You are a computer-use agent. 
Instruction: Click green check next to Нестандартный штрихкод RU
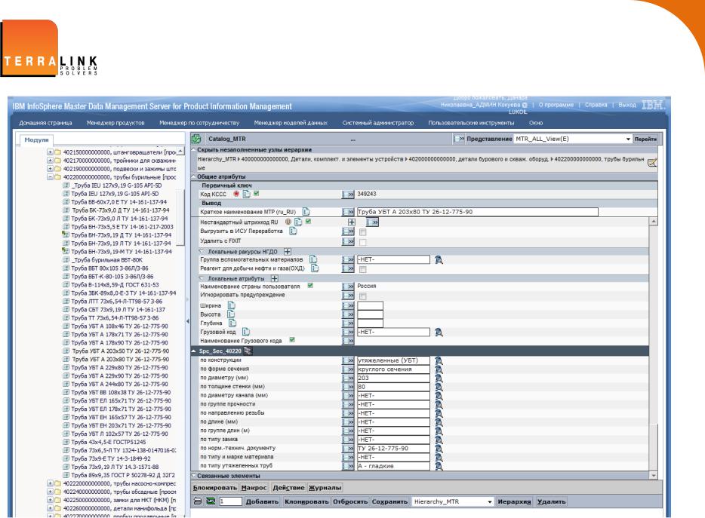click(x=309, y=222)
